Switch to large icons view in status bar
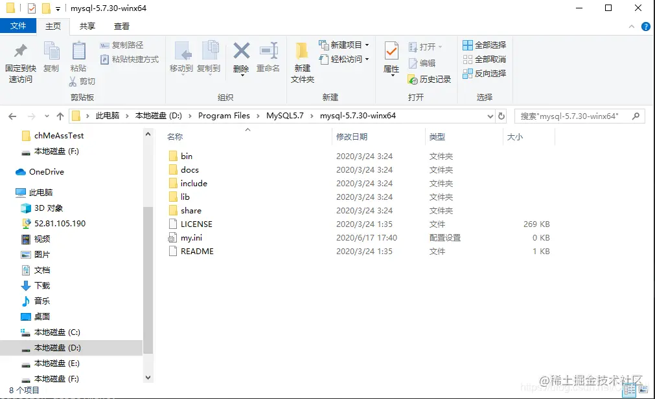655x399 pixels. coord(644,389)
